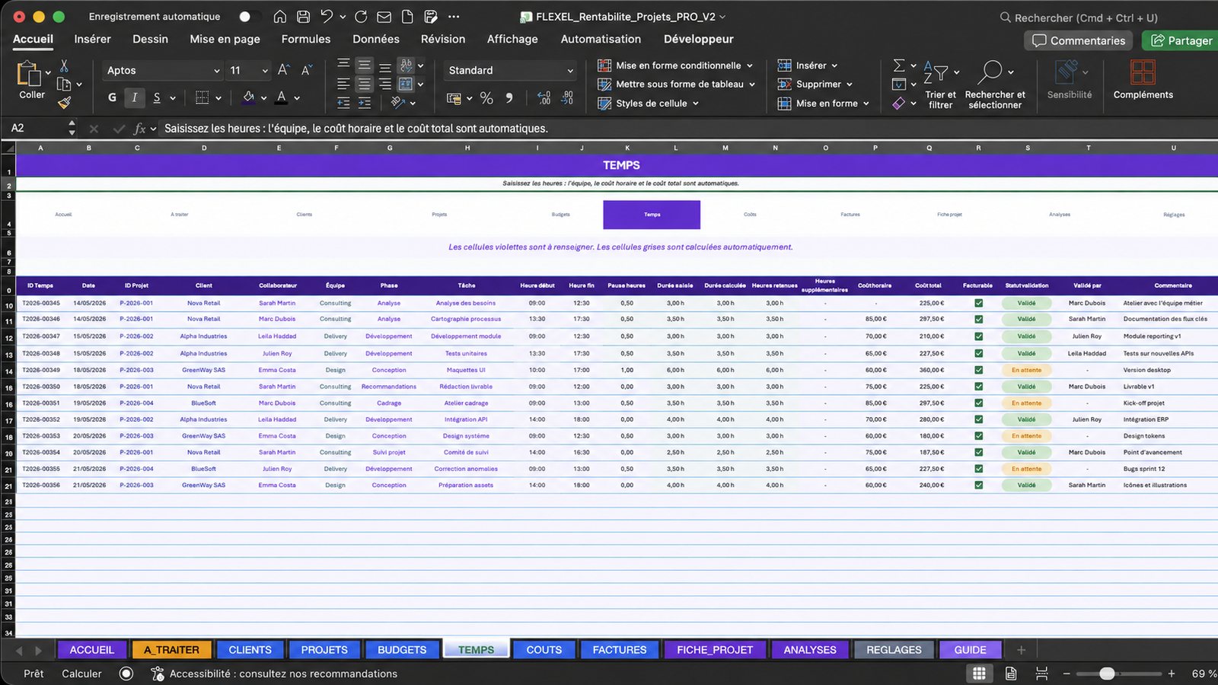1218x685 pixels.
Task: Undo the last action
Action: (327, 17)
